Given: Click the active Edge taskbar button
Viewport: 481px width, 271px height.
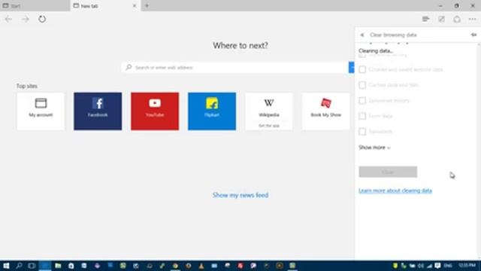Looking at the screenshot, I should coord(45,266).
